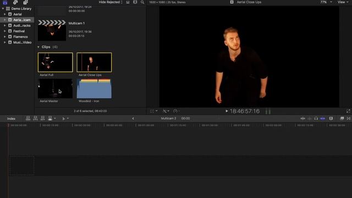Viewport: 352px width, 198px height.
Task: Select the Festival event
Action: (17, 31)
